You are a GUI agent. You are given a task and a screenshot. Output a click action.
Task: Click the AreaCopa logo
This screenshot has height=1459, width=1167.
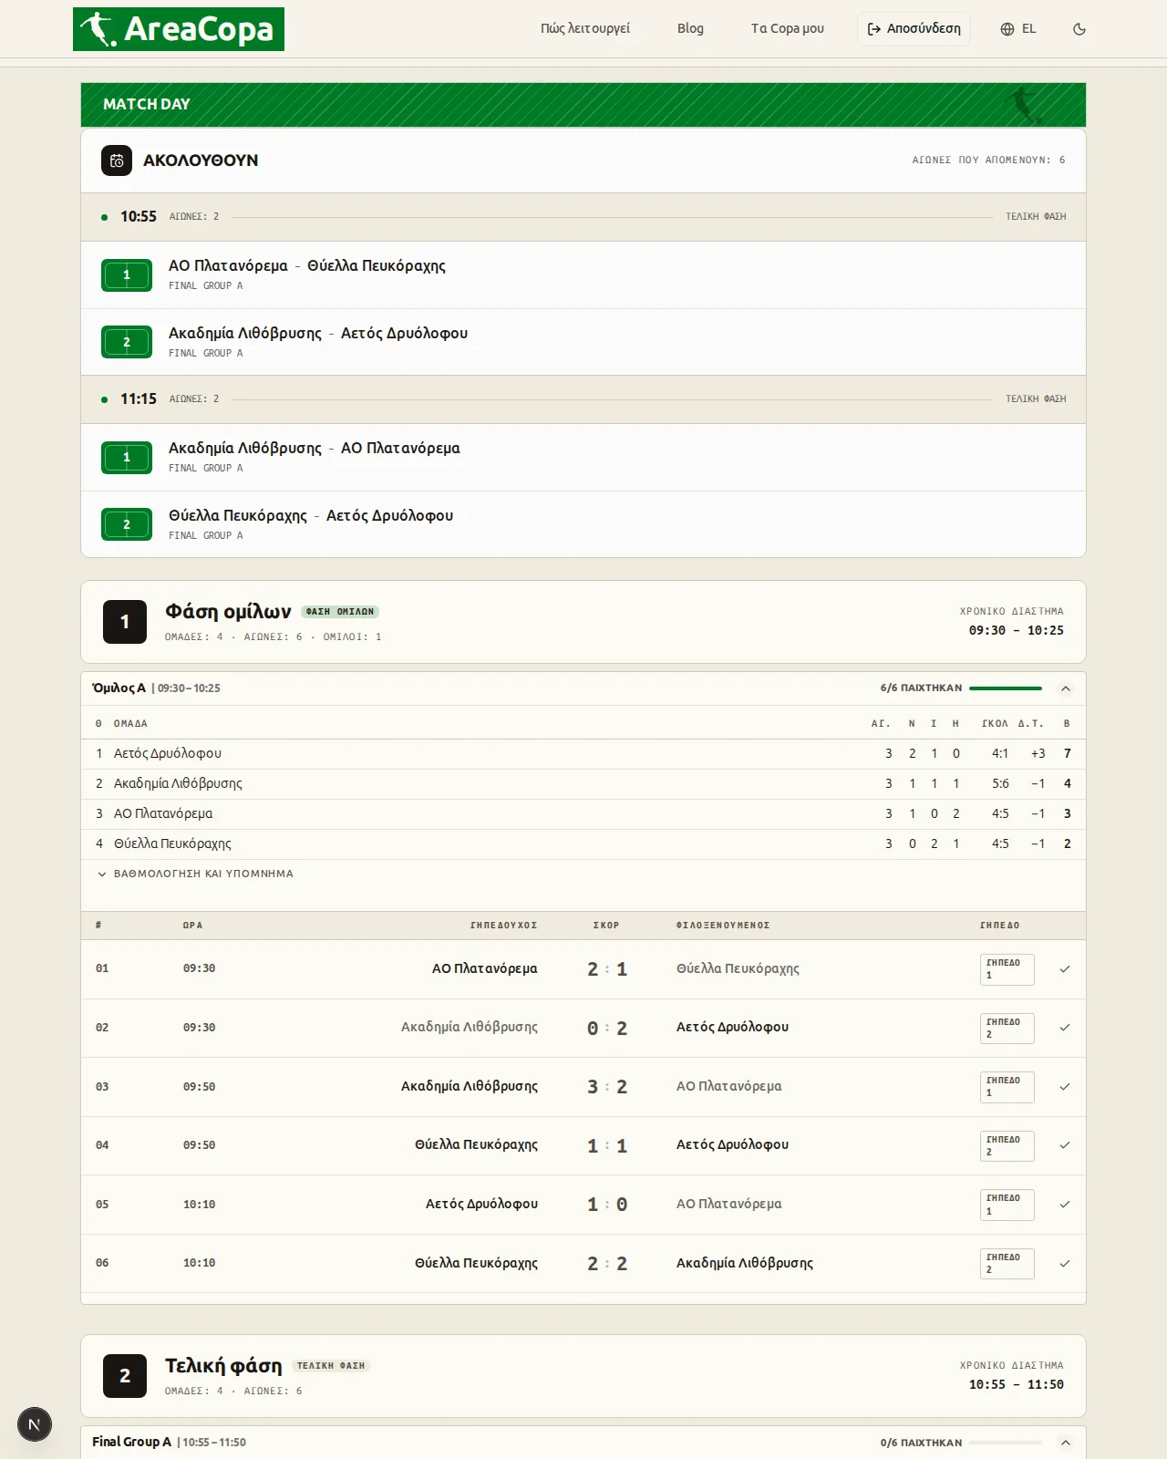(179, 29)
